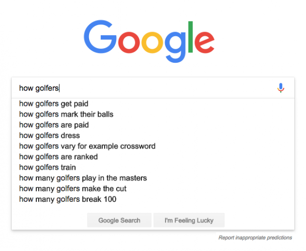This screenshot has height=251, width=306.
Task: Pick the "how golfers dress" suggestion
Action: 49,136
